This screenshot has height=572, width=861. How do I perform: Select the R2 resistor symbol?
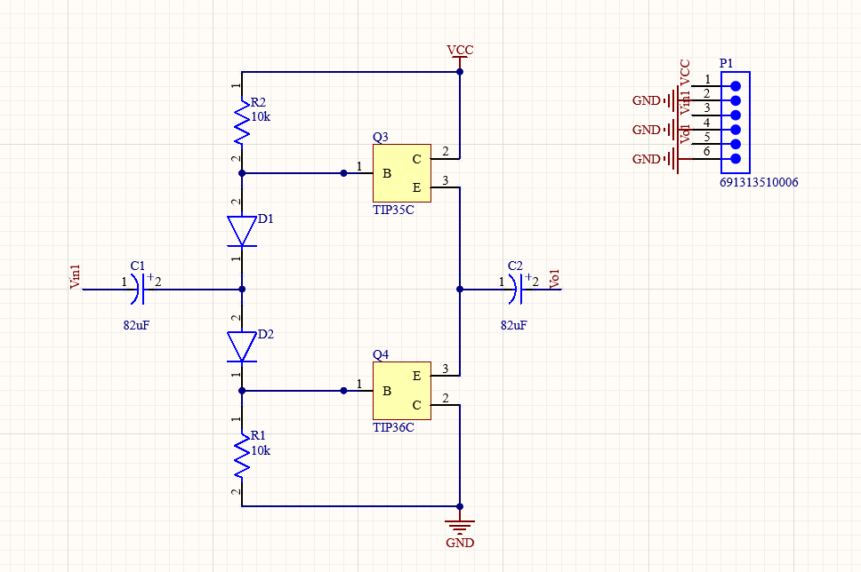click(x=242, y=123)
